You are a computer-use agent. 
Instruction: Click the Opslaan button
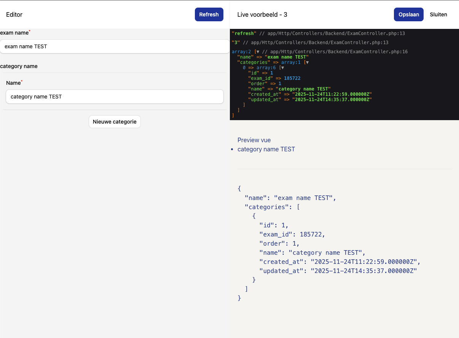point(408,14)
